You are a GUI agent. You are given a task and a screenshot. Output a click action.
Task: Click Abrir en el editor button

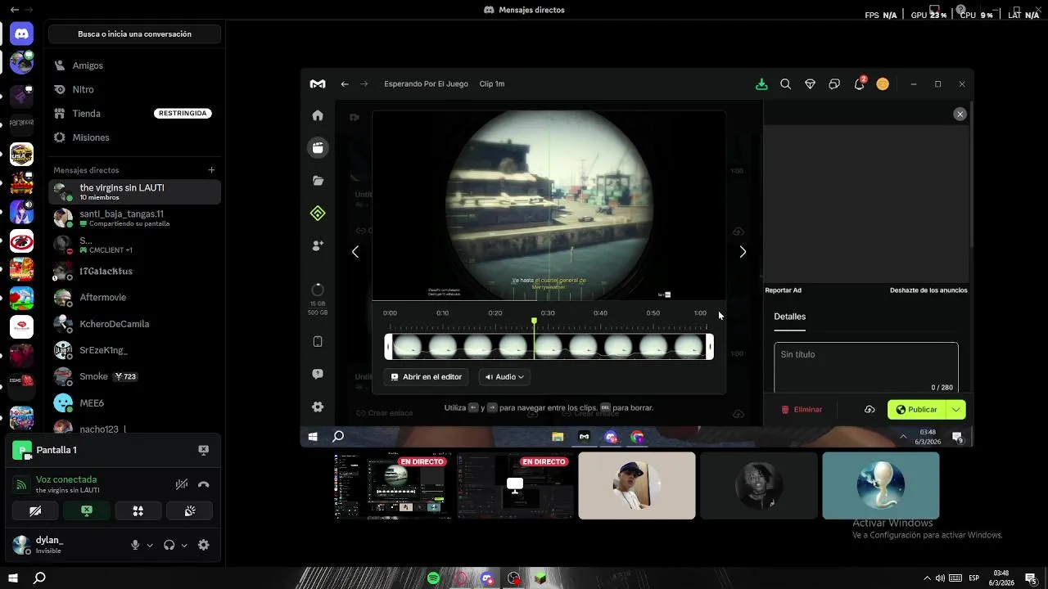click(x=427, y=377)
